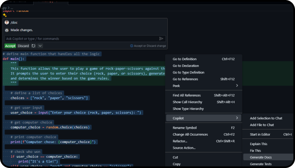Screen dimensions: 295x168
Task: Click 'Accept or Discard change' hint text
Action: (150, 46)
